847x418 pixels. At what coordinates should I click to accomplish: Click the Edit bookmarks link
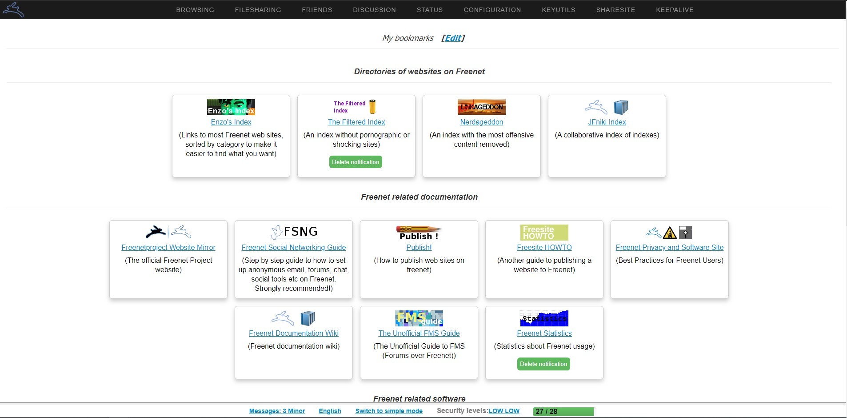point(453,38)
